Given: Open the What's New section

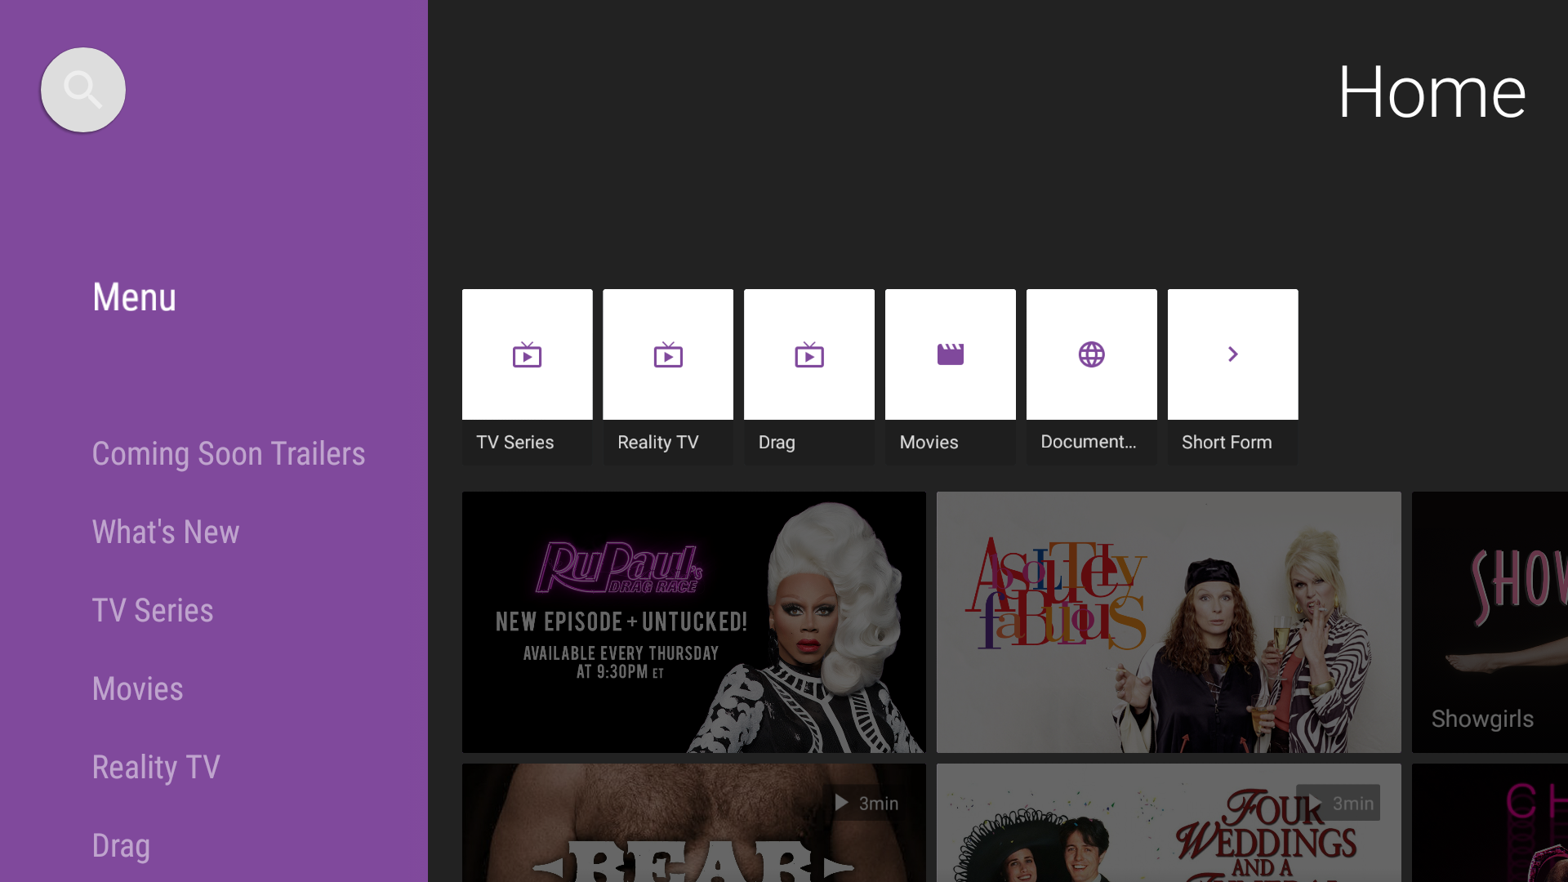Looking at the screenshot, I should point(166,532).
